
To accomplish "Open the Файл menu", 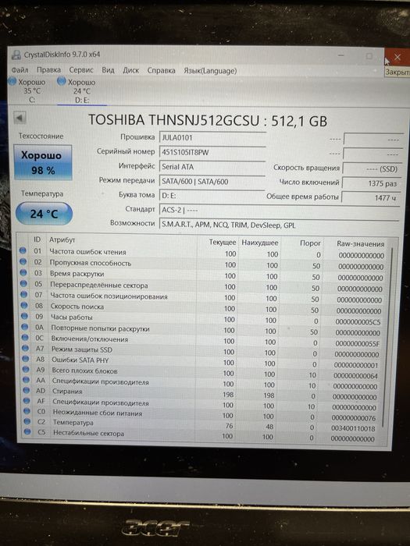I will pyautogui.click(x=20, y=70).
